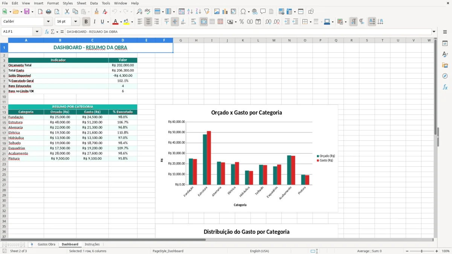Click Clear Direct Formatting icon
The image size is (452, 254).
click(105, 12)
